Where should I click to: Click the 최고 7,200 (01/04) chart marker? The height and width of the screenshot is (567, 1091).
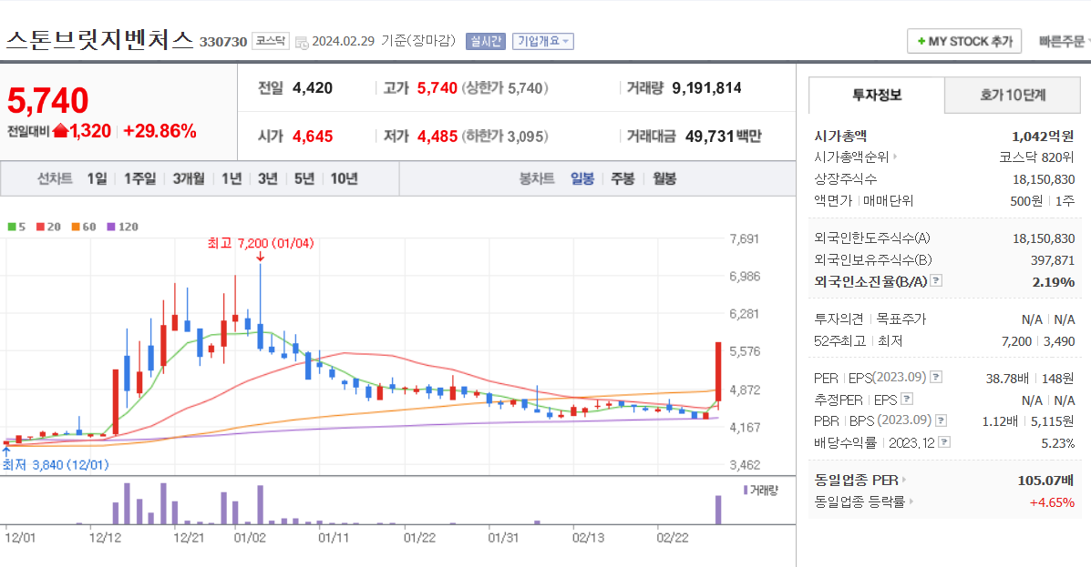coord(261,243)
